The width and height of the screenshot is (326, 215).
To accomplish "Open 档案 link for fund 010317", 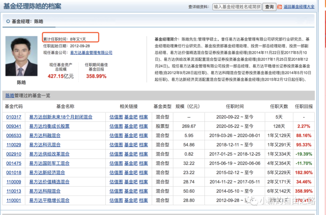I will [143, 117].
